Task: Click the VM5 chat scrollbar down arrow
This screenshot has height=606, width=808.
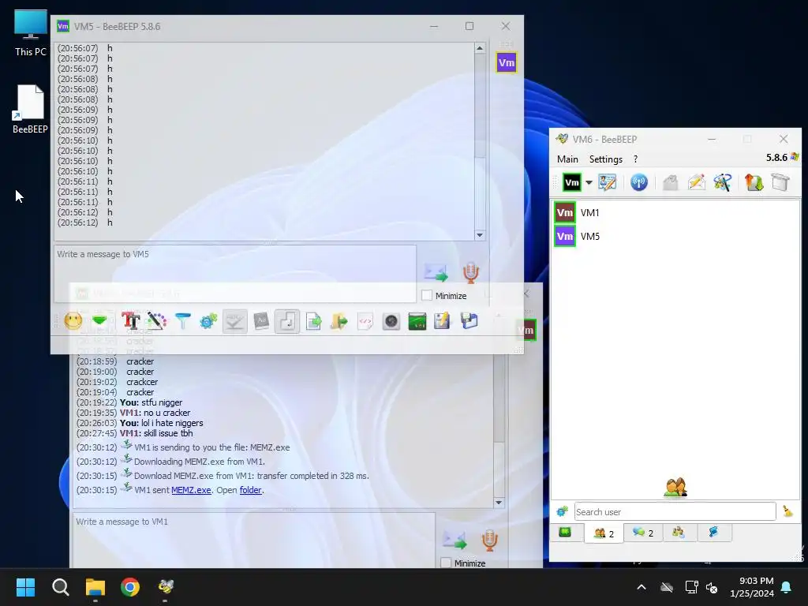Action: 480,235
